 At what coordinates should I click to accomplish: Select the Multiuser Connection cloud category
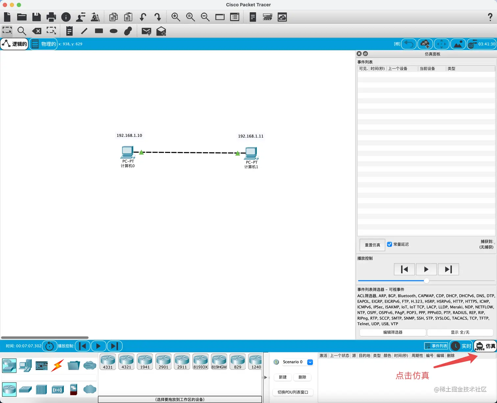click(89, 365)
